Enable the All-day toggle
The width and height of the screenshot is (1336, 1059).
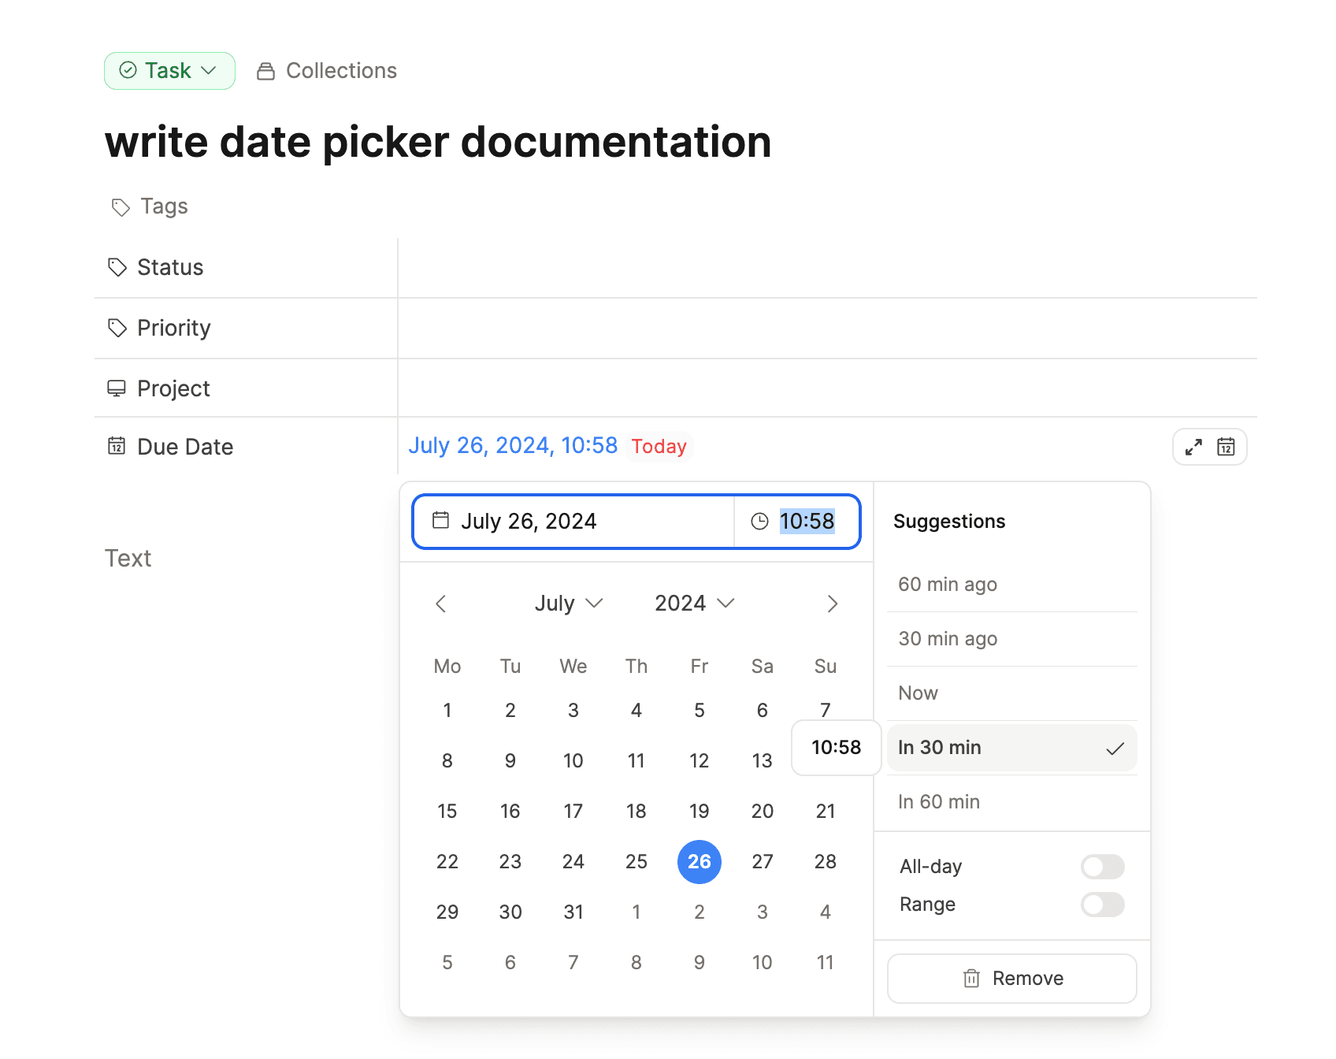(1102, 866)
